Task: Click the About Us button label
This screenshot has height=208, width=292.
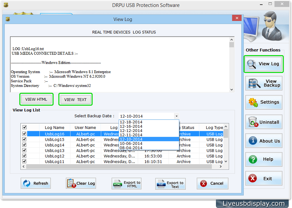Action: pos(270,141)
